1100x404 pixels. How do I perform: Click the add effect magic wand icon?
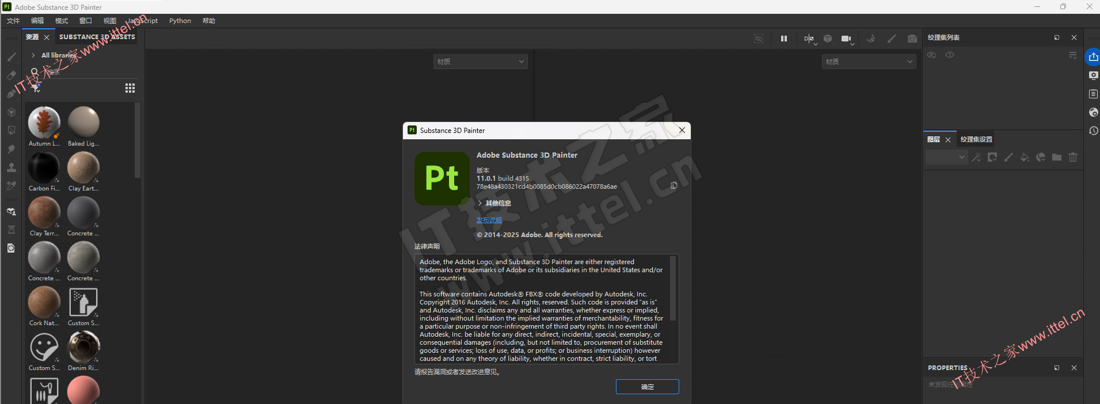pyautogui.click(x=976, y=157)
